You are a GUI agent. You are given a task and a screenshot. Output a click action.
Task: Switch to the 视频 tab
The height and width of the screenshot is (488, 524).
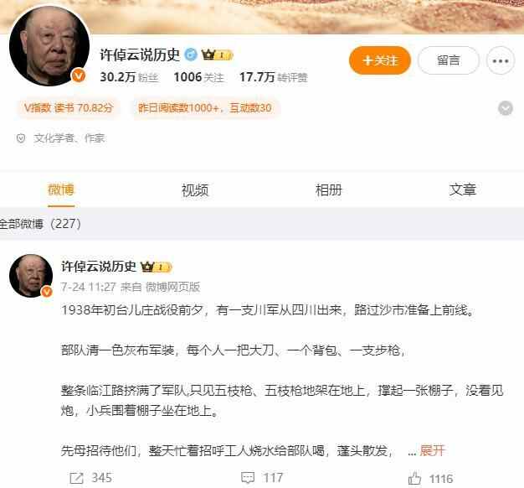coord(195,190)
